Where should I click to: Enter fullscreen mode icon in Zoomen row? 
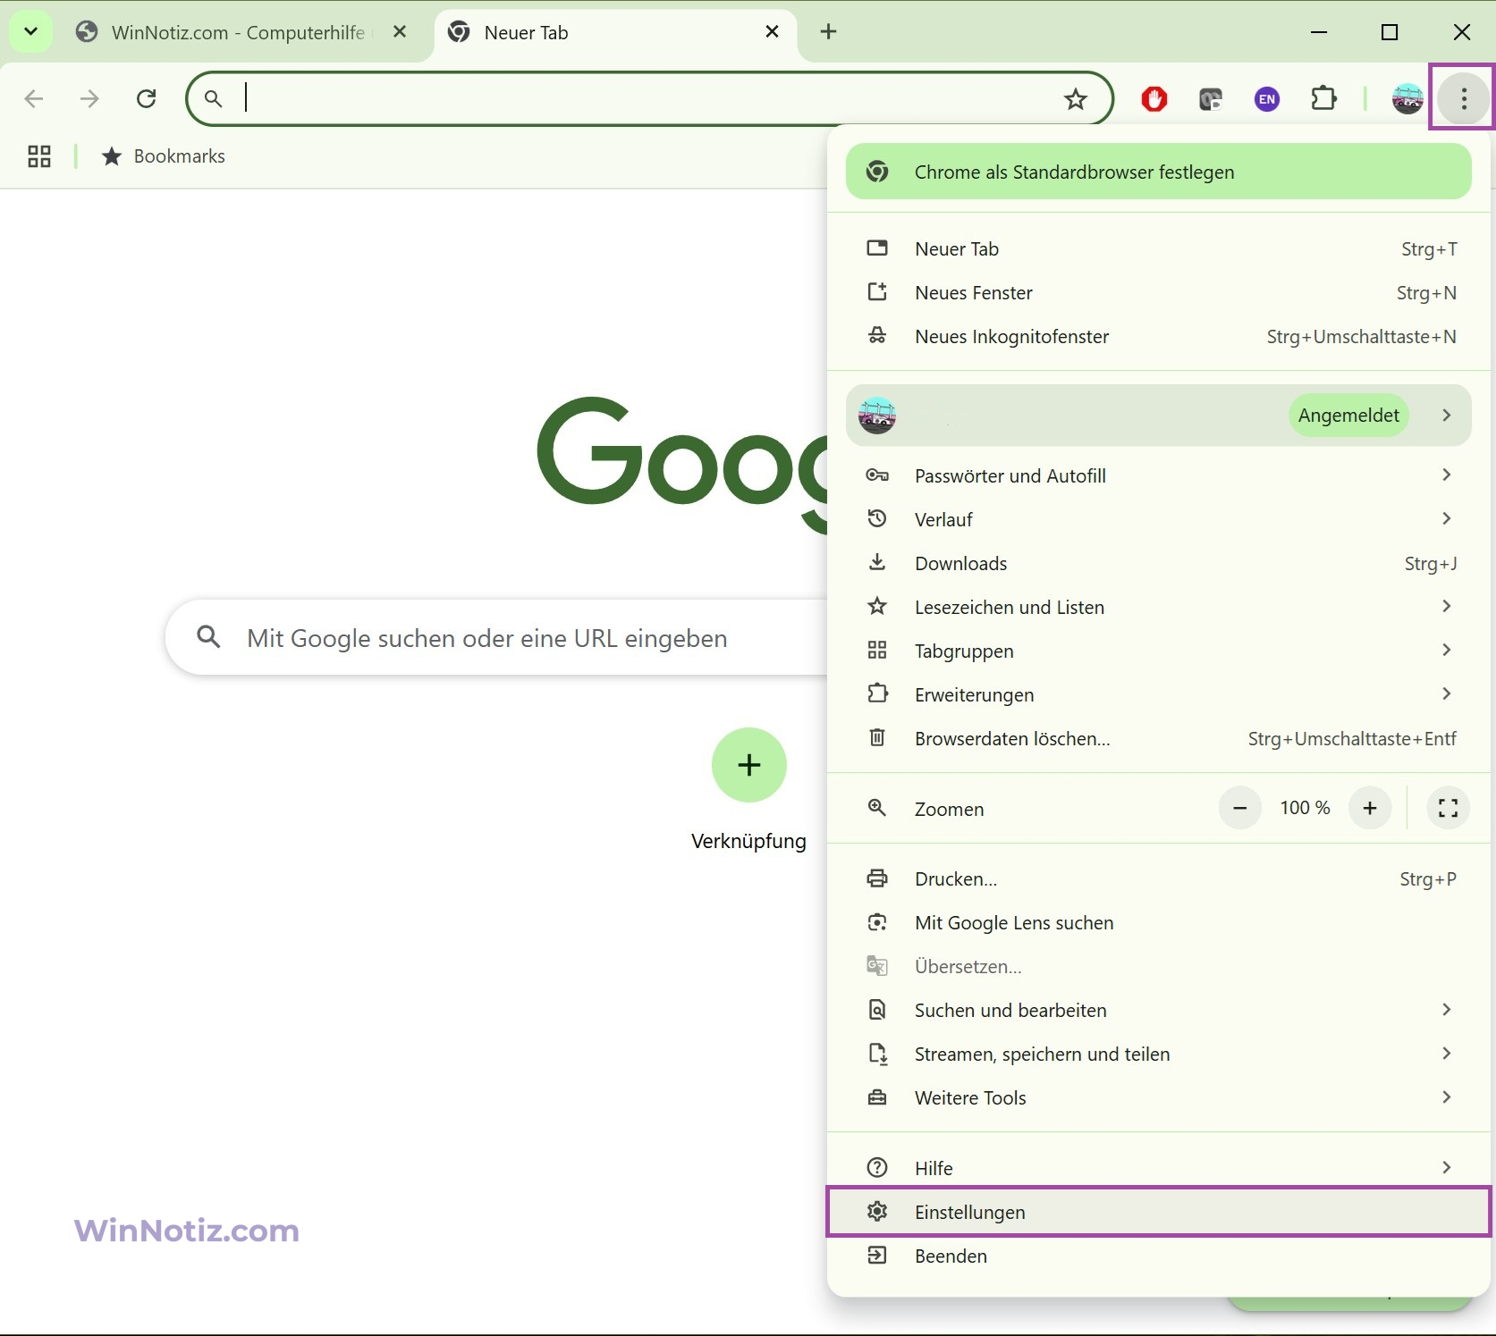pyautogui.click(x=1449, y=808)
